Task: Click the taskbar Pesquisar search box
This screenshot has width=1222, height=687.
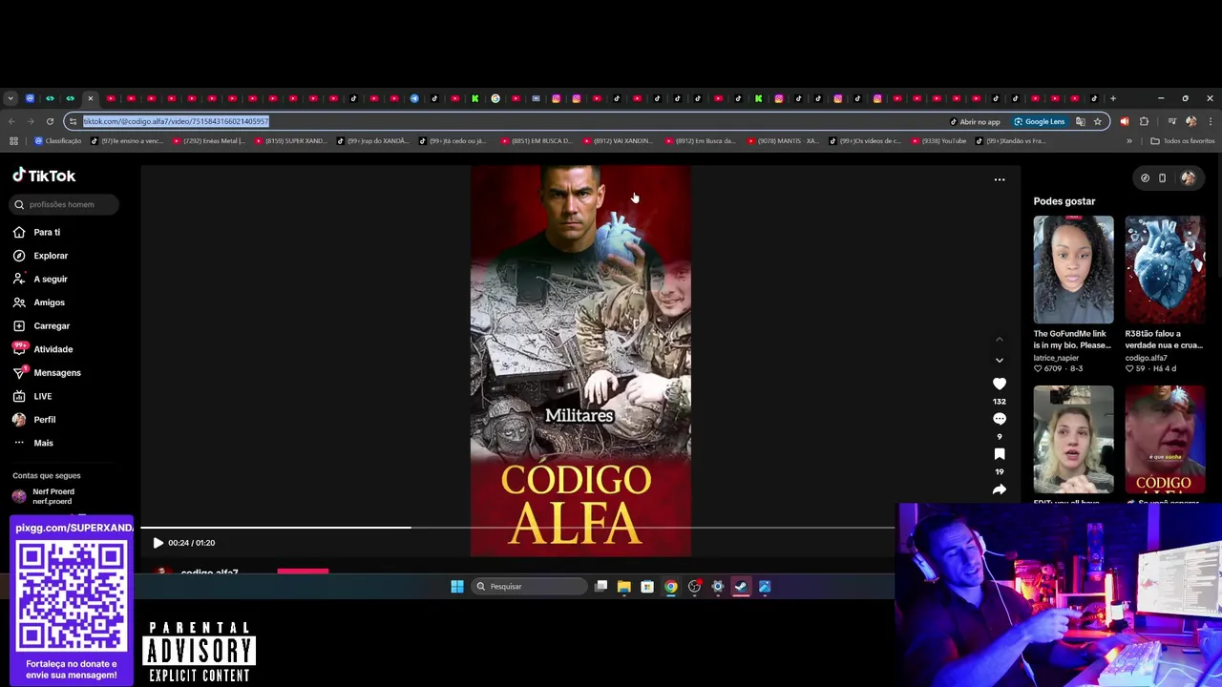Action: coord(530,587)
